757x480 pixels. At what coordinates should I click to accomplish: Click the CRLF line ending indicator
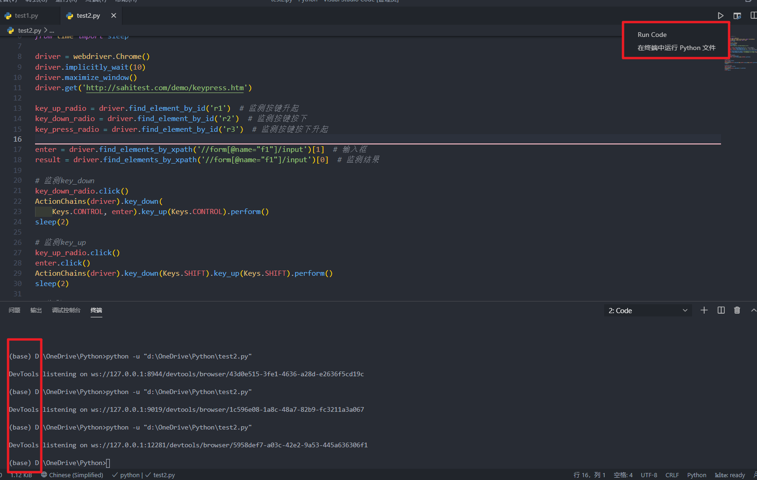672,475
